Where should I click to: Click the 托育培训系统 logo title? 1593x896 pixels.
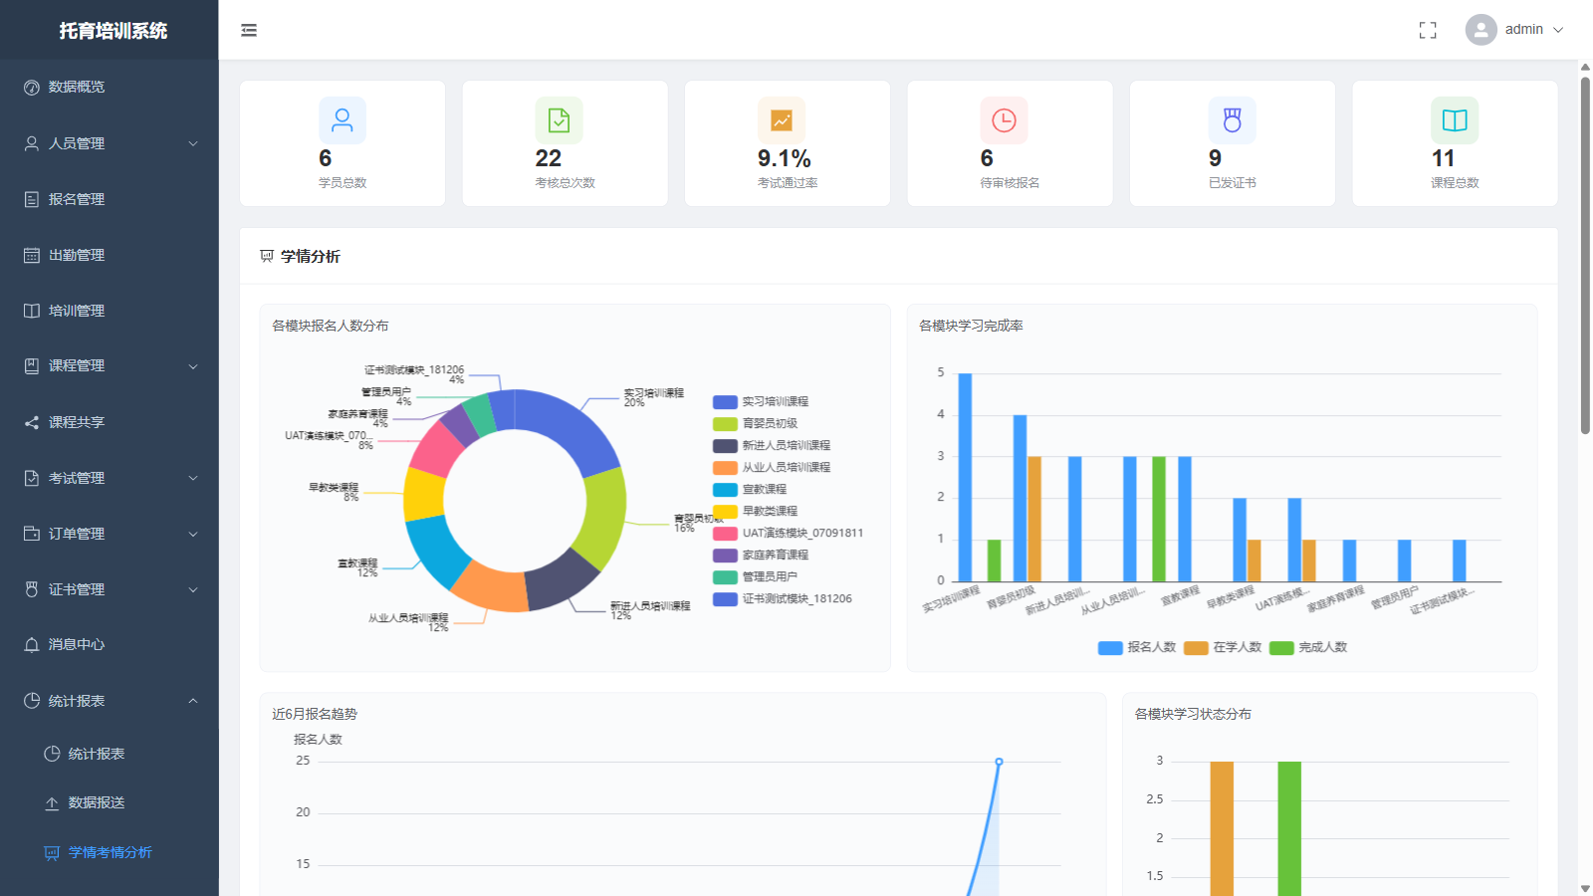(113, 31)
